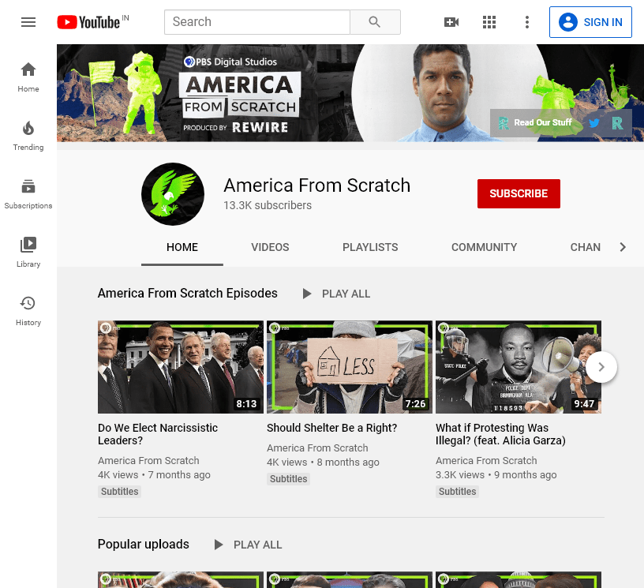
Task: Open 'Do We Elect Narcissistic Leaders?' title
Action: 158,434
